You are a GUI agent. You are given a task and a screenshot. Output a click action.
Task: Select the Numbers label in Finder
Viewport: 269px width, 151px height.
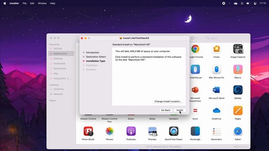(174, 119)
